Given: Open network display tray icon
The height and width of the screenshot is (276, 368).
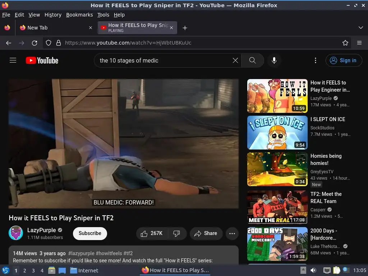Looking at the screenshot, I should (327, 270).
